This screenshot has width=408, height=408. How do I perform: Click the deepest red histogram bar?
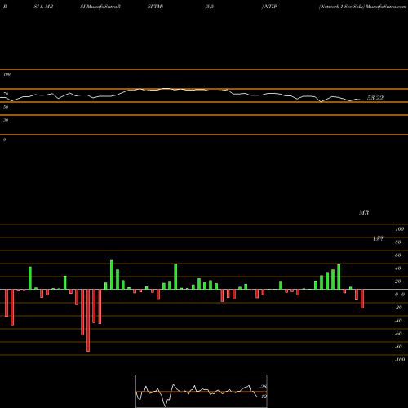tap(88, 321)
